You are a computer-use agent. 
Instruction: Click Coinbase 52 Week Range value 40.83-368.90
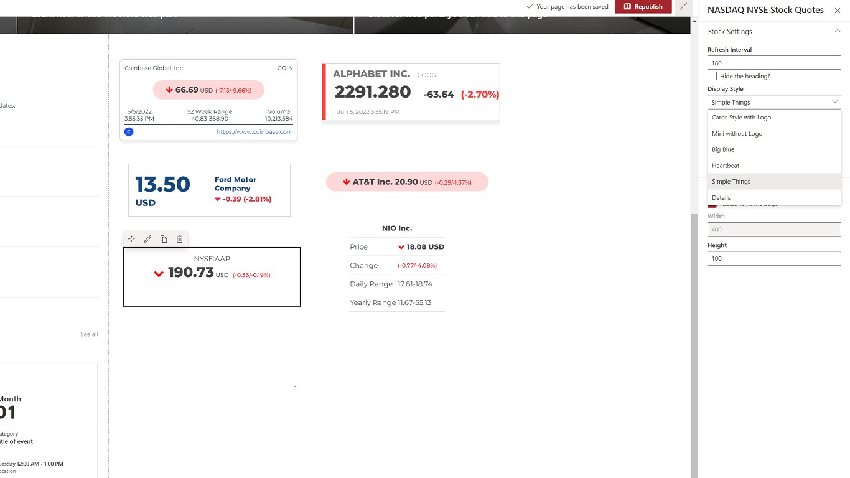tap(210, 119)
